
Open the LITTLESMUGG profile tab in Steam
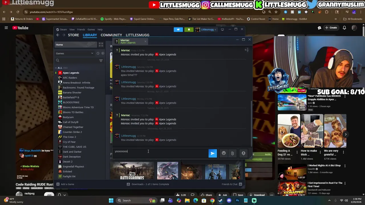137,35
